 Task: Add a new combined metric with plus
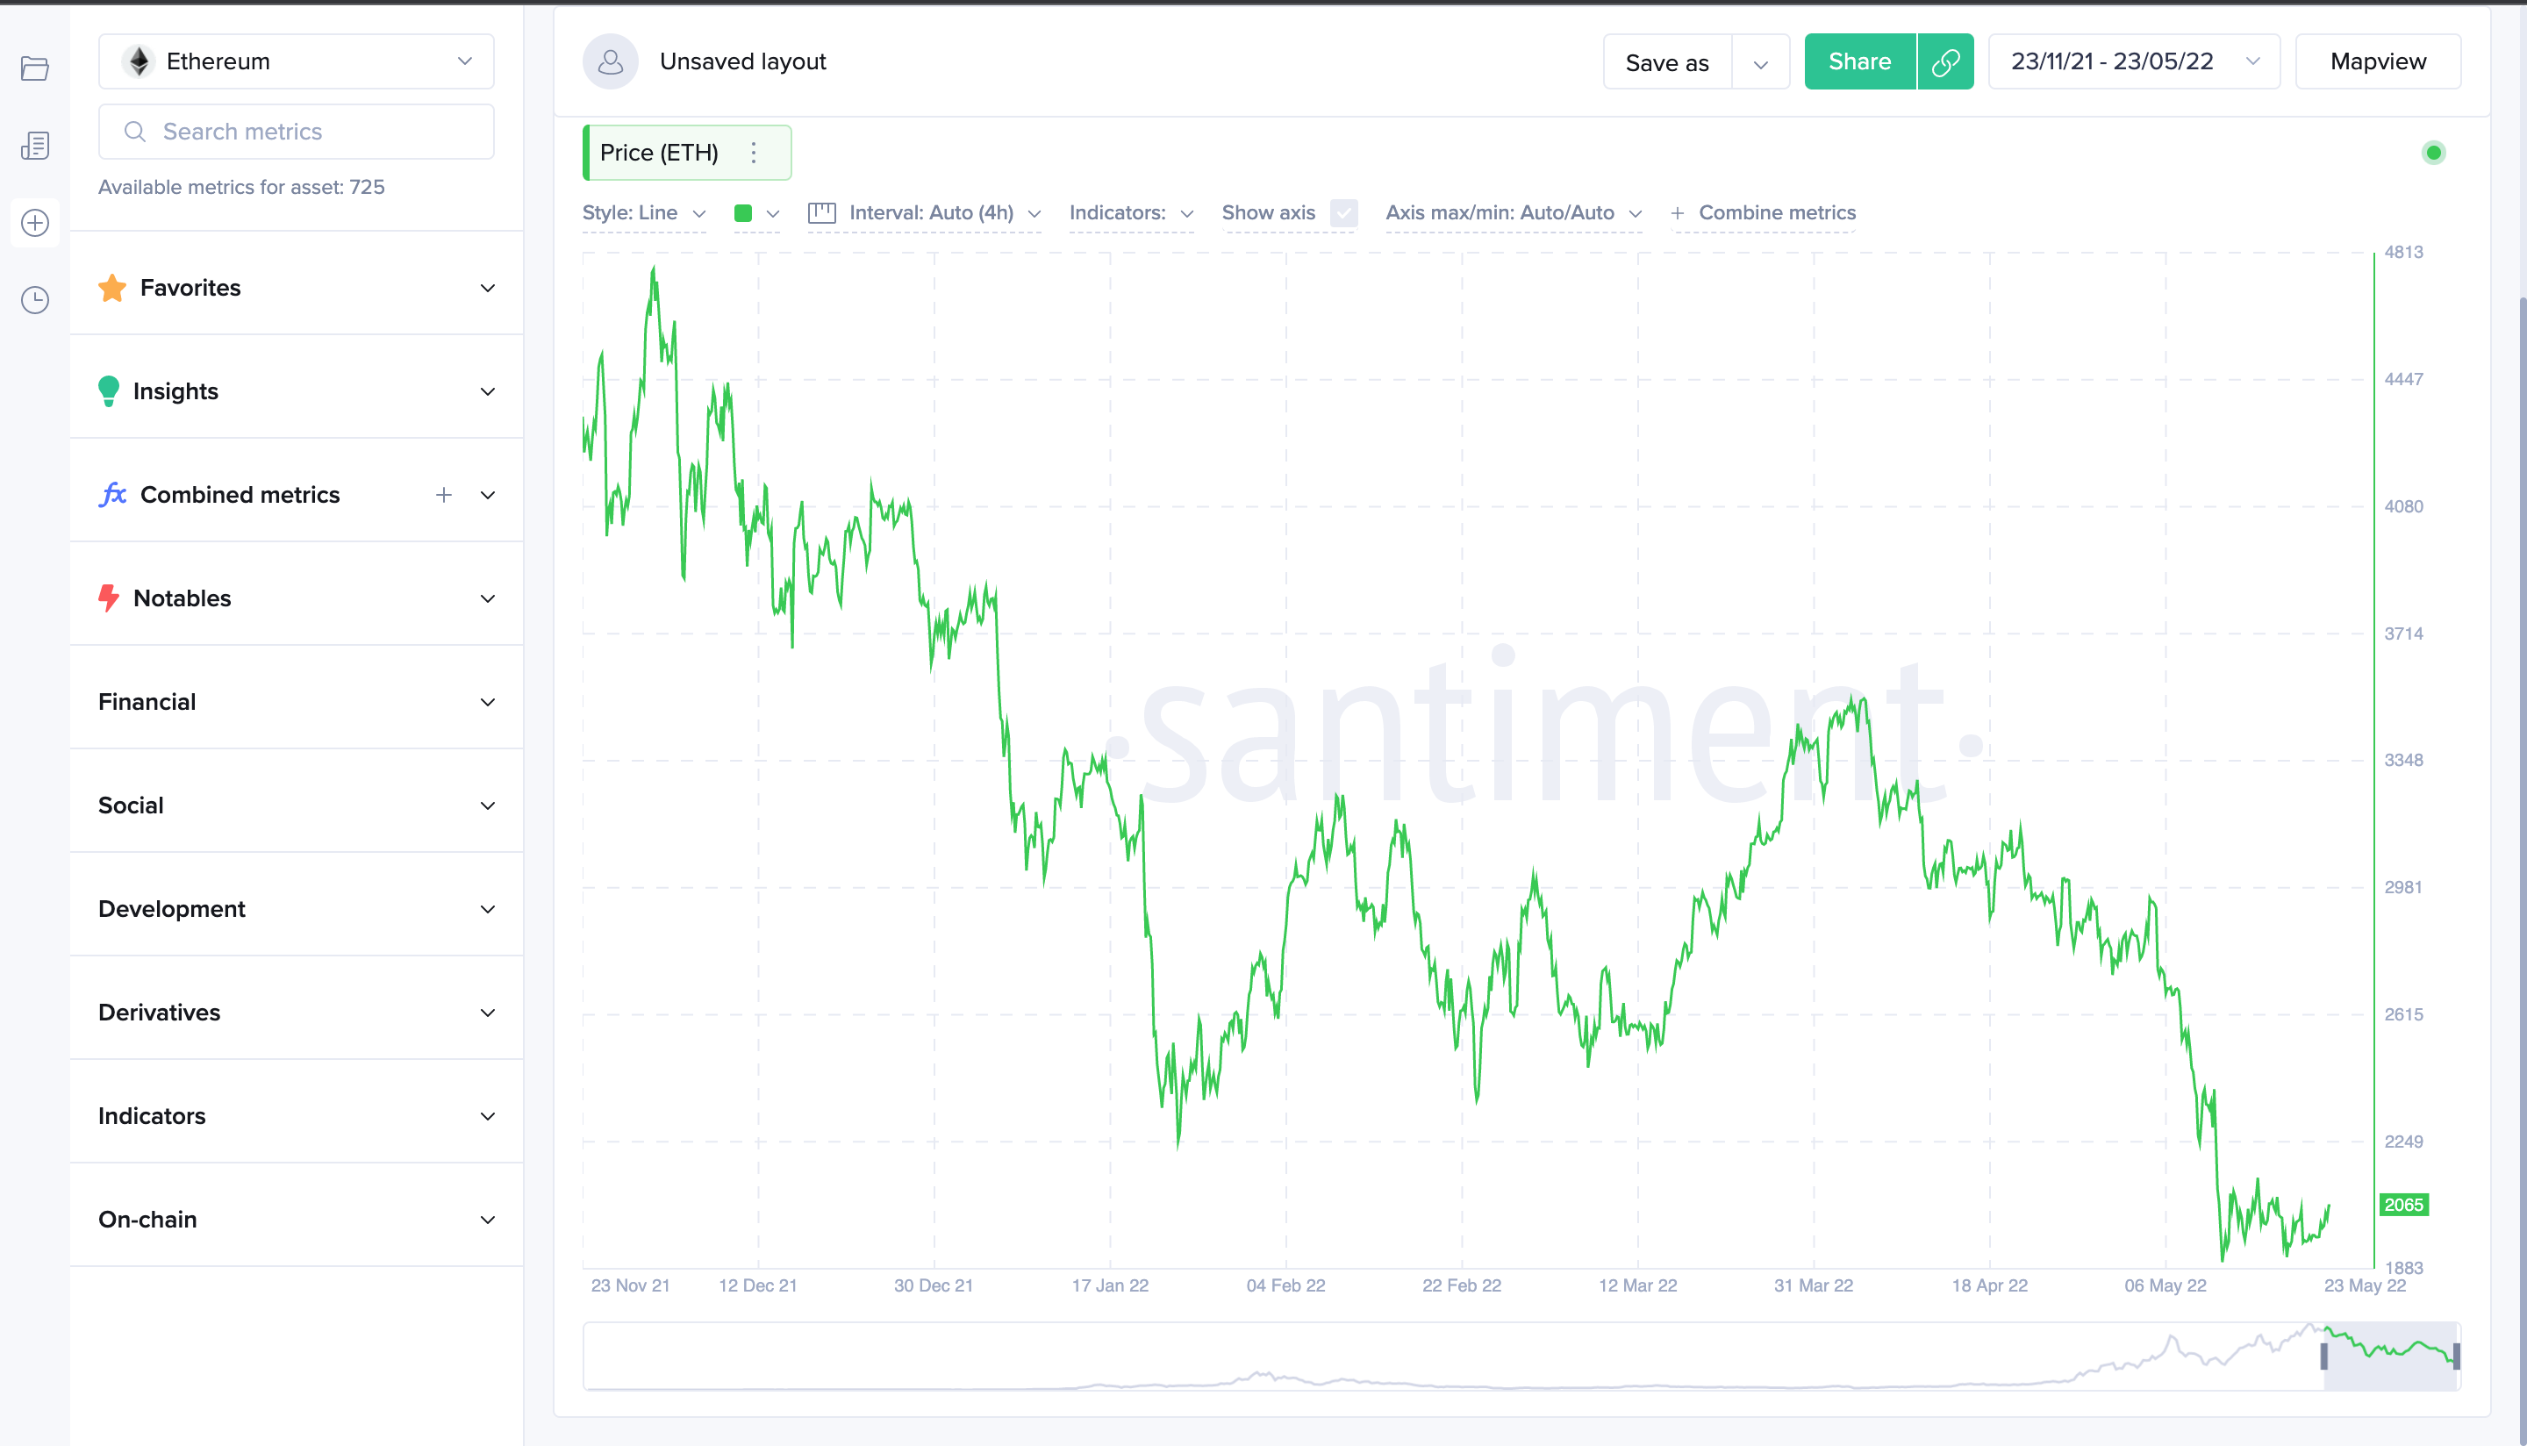click(444, 495)
